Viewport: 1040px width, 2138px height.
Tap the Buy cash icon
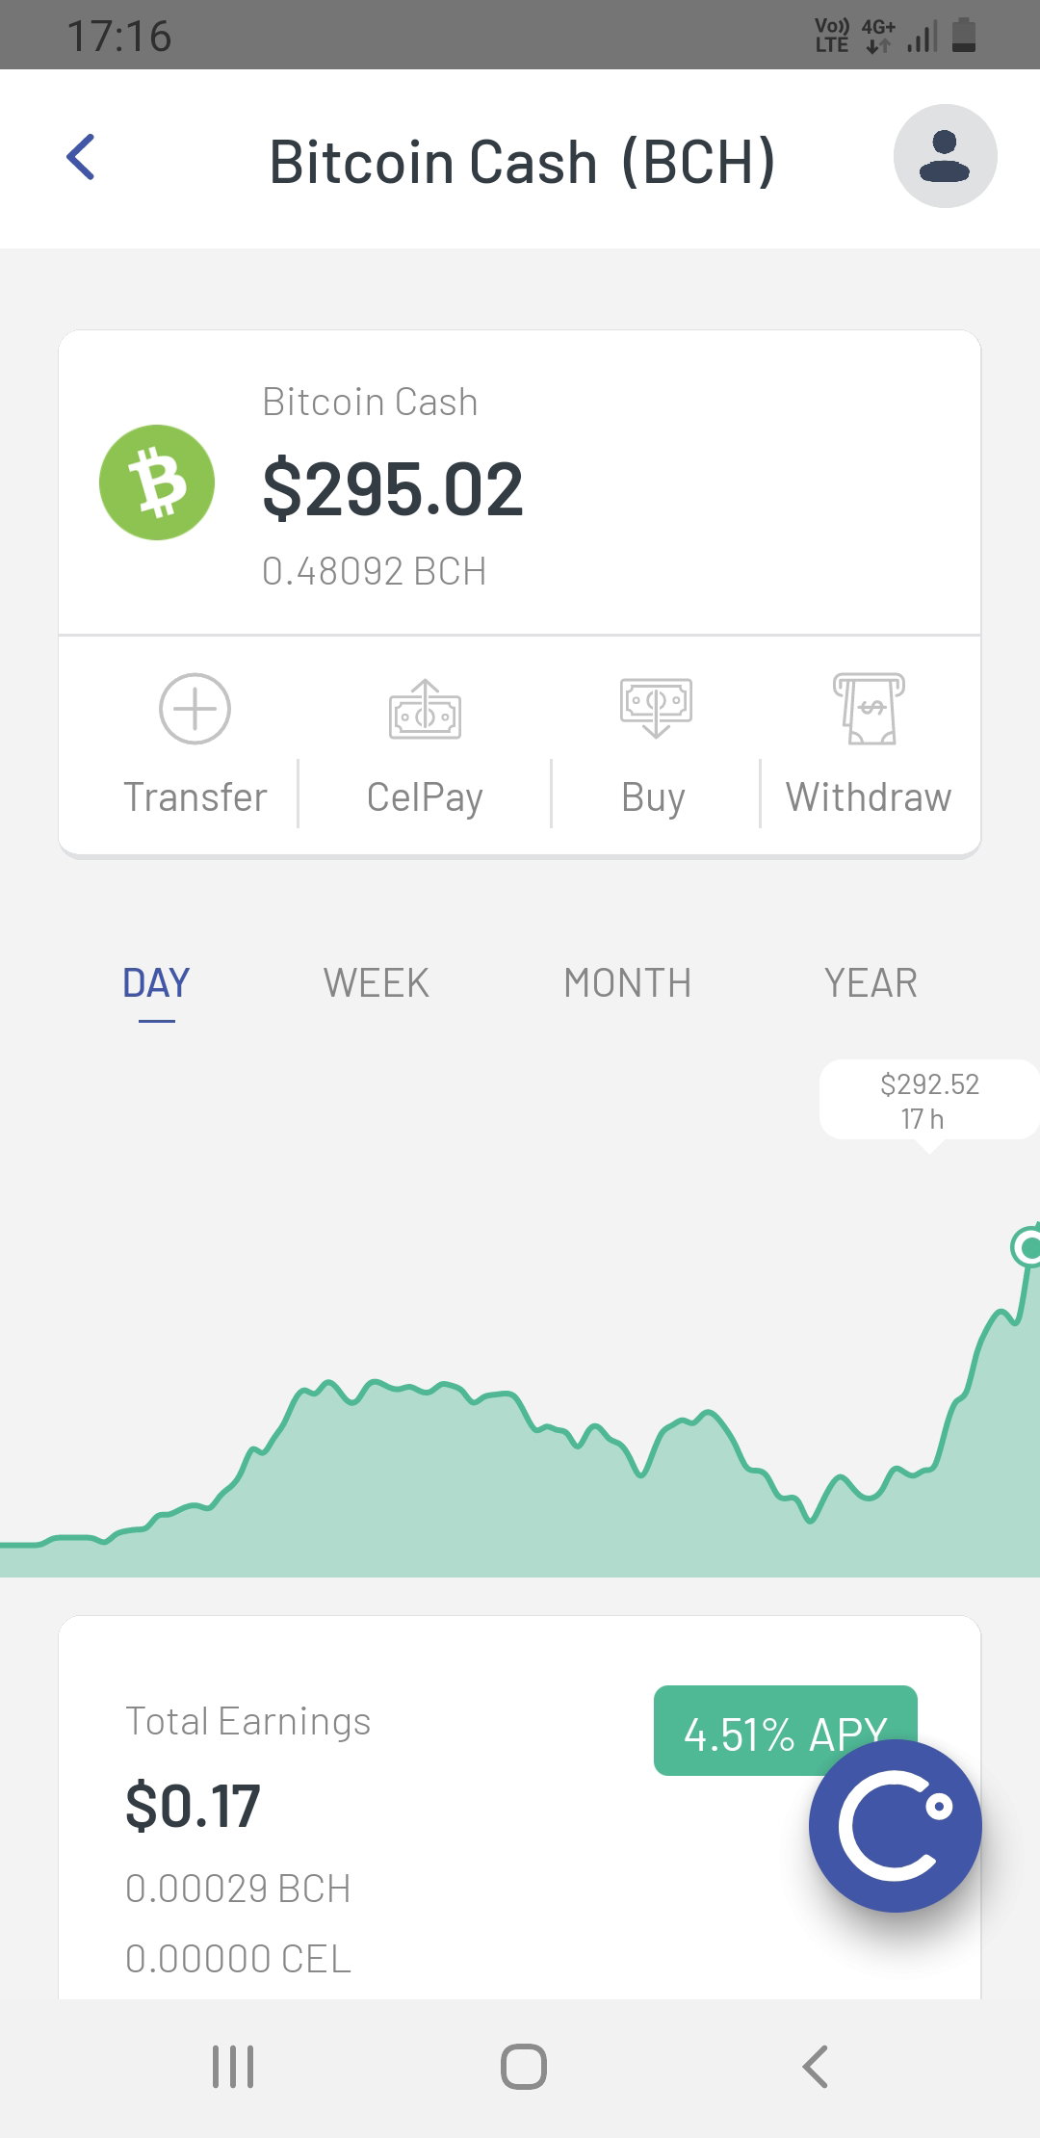tap(656, 708)
